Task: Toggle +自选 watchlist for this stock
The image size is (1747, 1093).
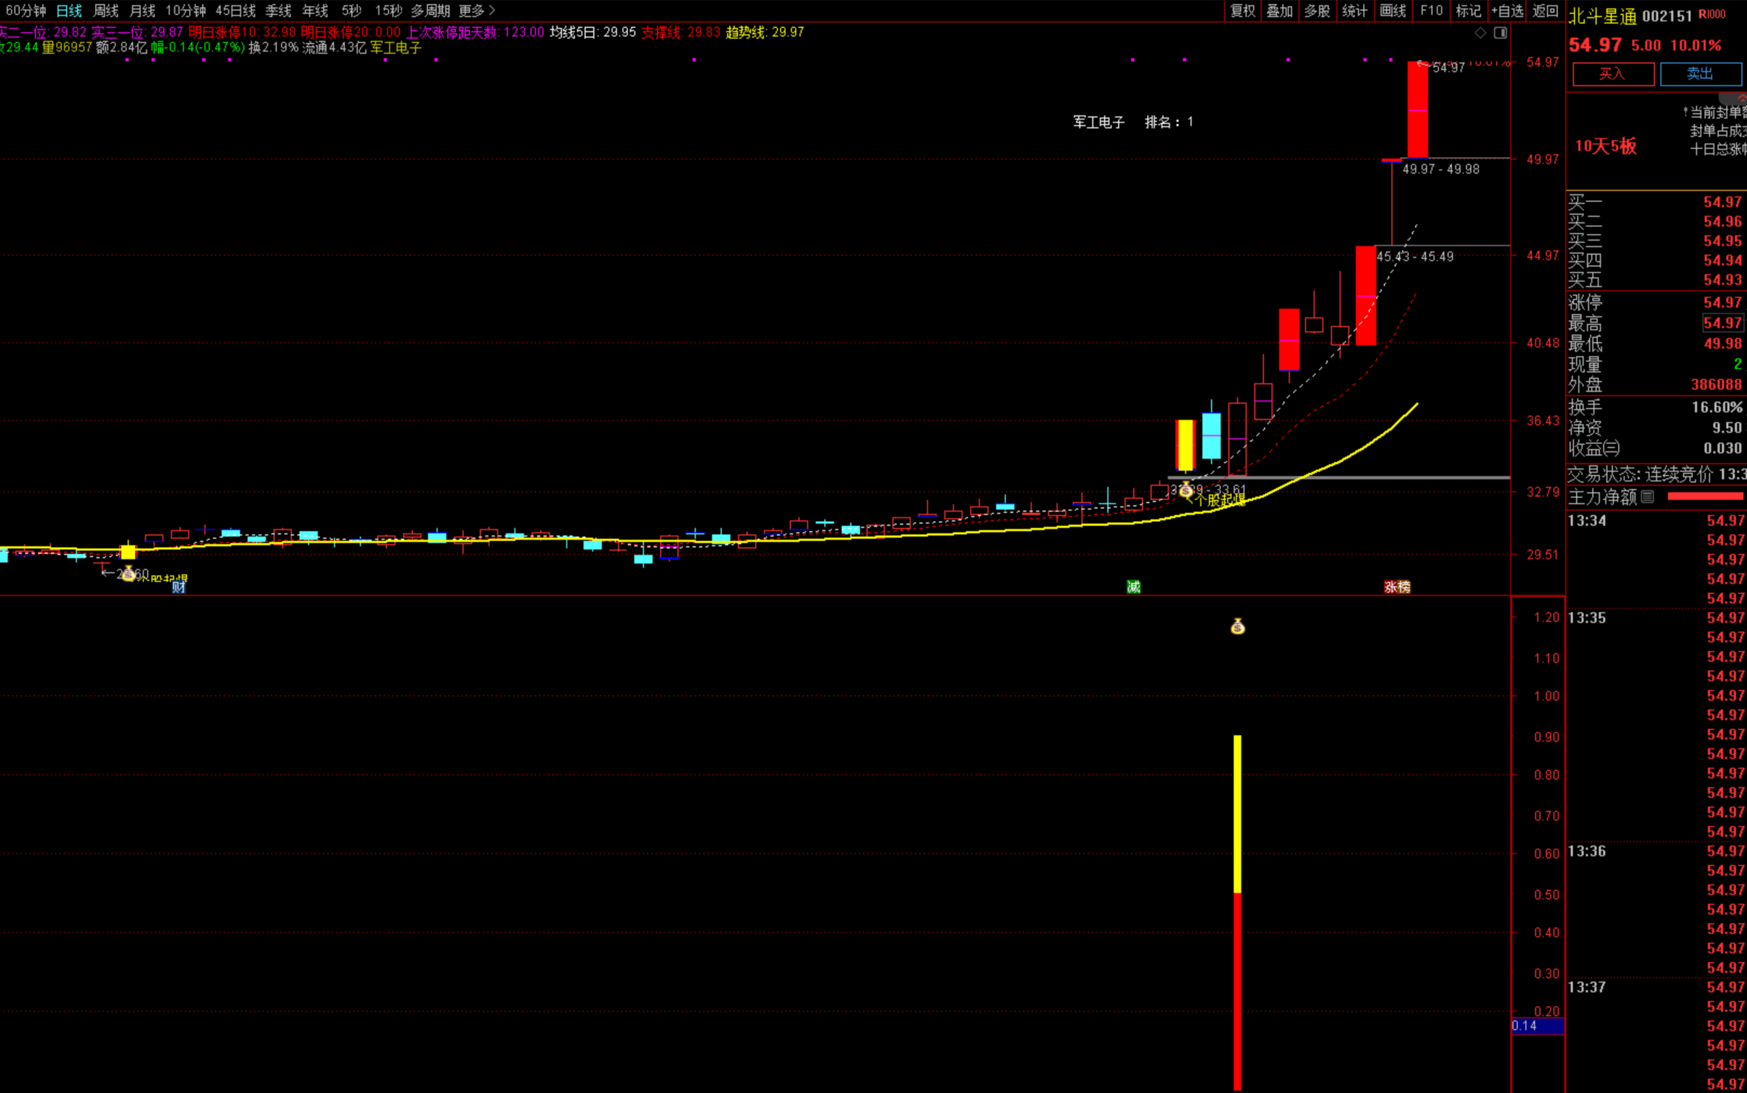Action: pyautogui.click(x=1507, y=11)
